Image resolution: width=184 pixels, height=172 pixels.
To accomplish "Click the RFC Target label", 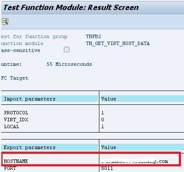I will pyautogui.click(x=15, y=78).
